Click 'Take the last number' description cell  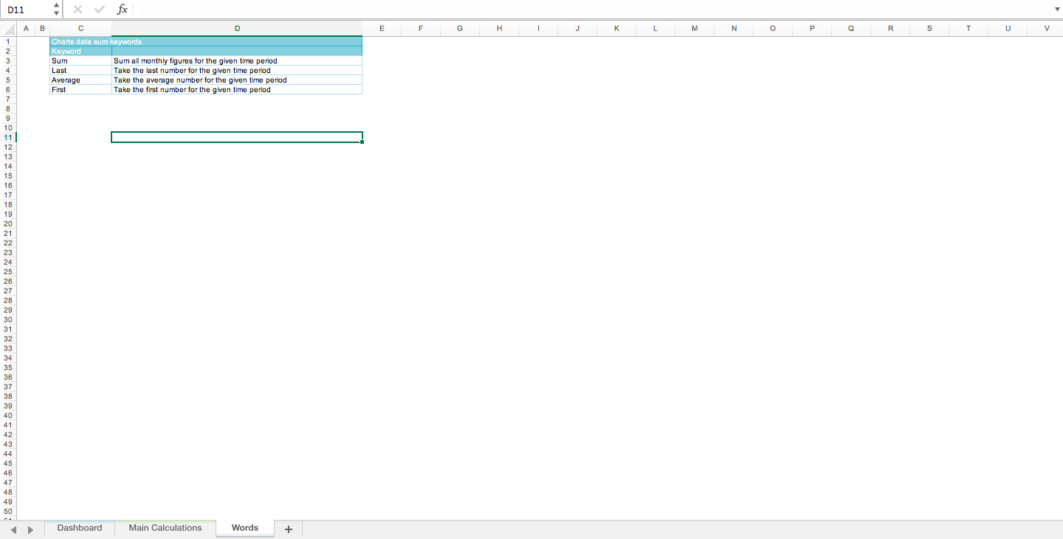coord(237,71)
